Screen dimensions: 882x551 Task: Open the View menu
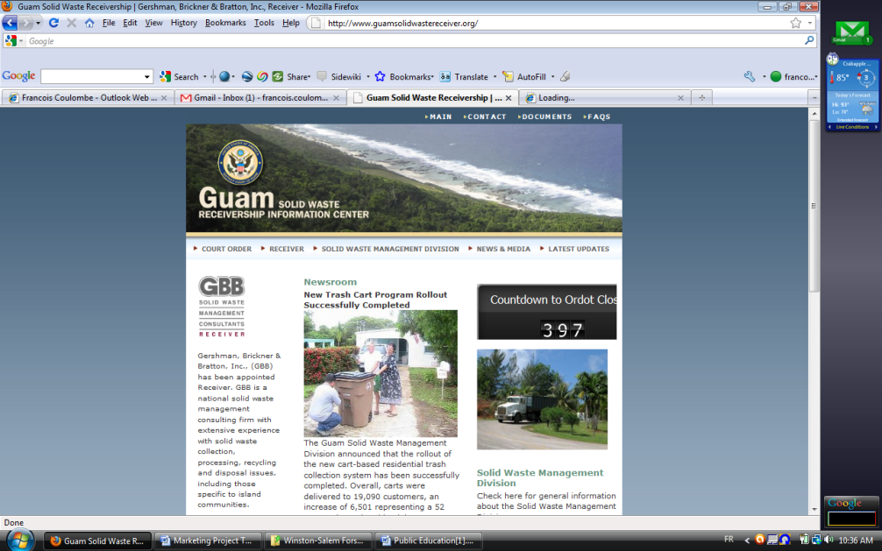click(x=153, y=23)
